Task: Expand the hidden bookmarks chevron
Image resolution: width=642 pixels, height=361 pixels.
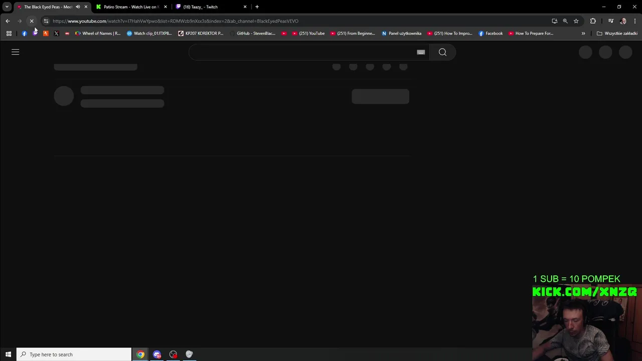Action: point(583,34)
